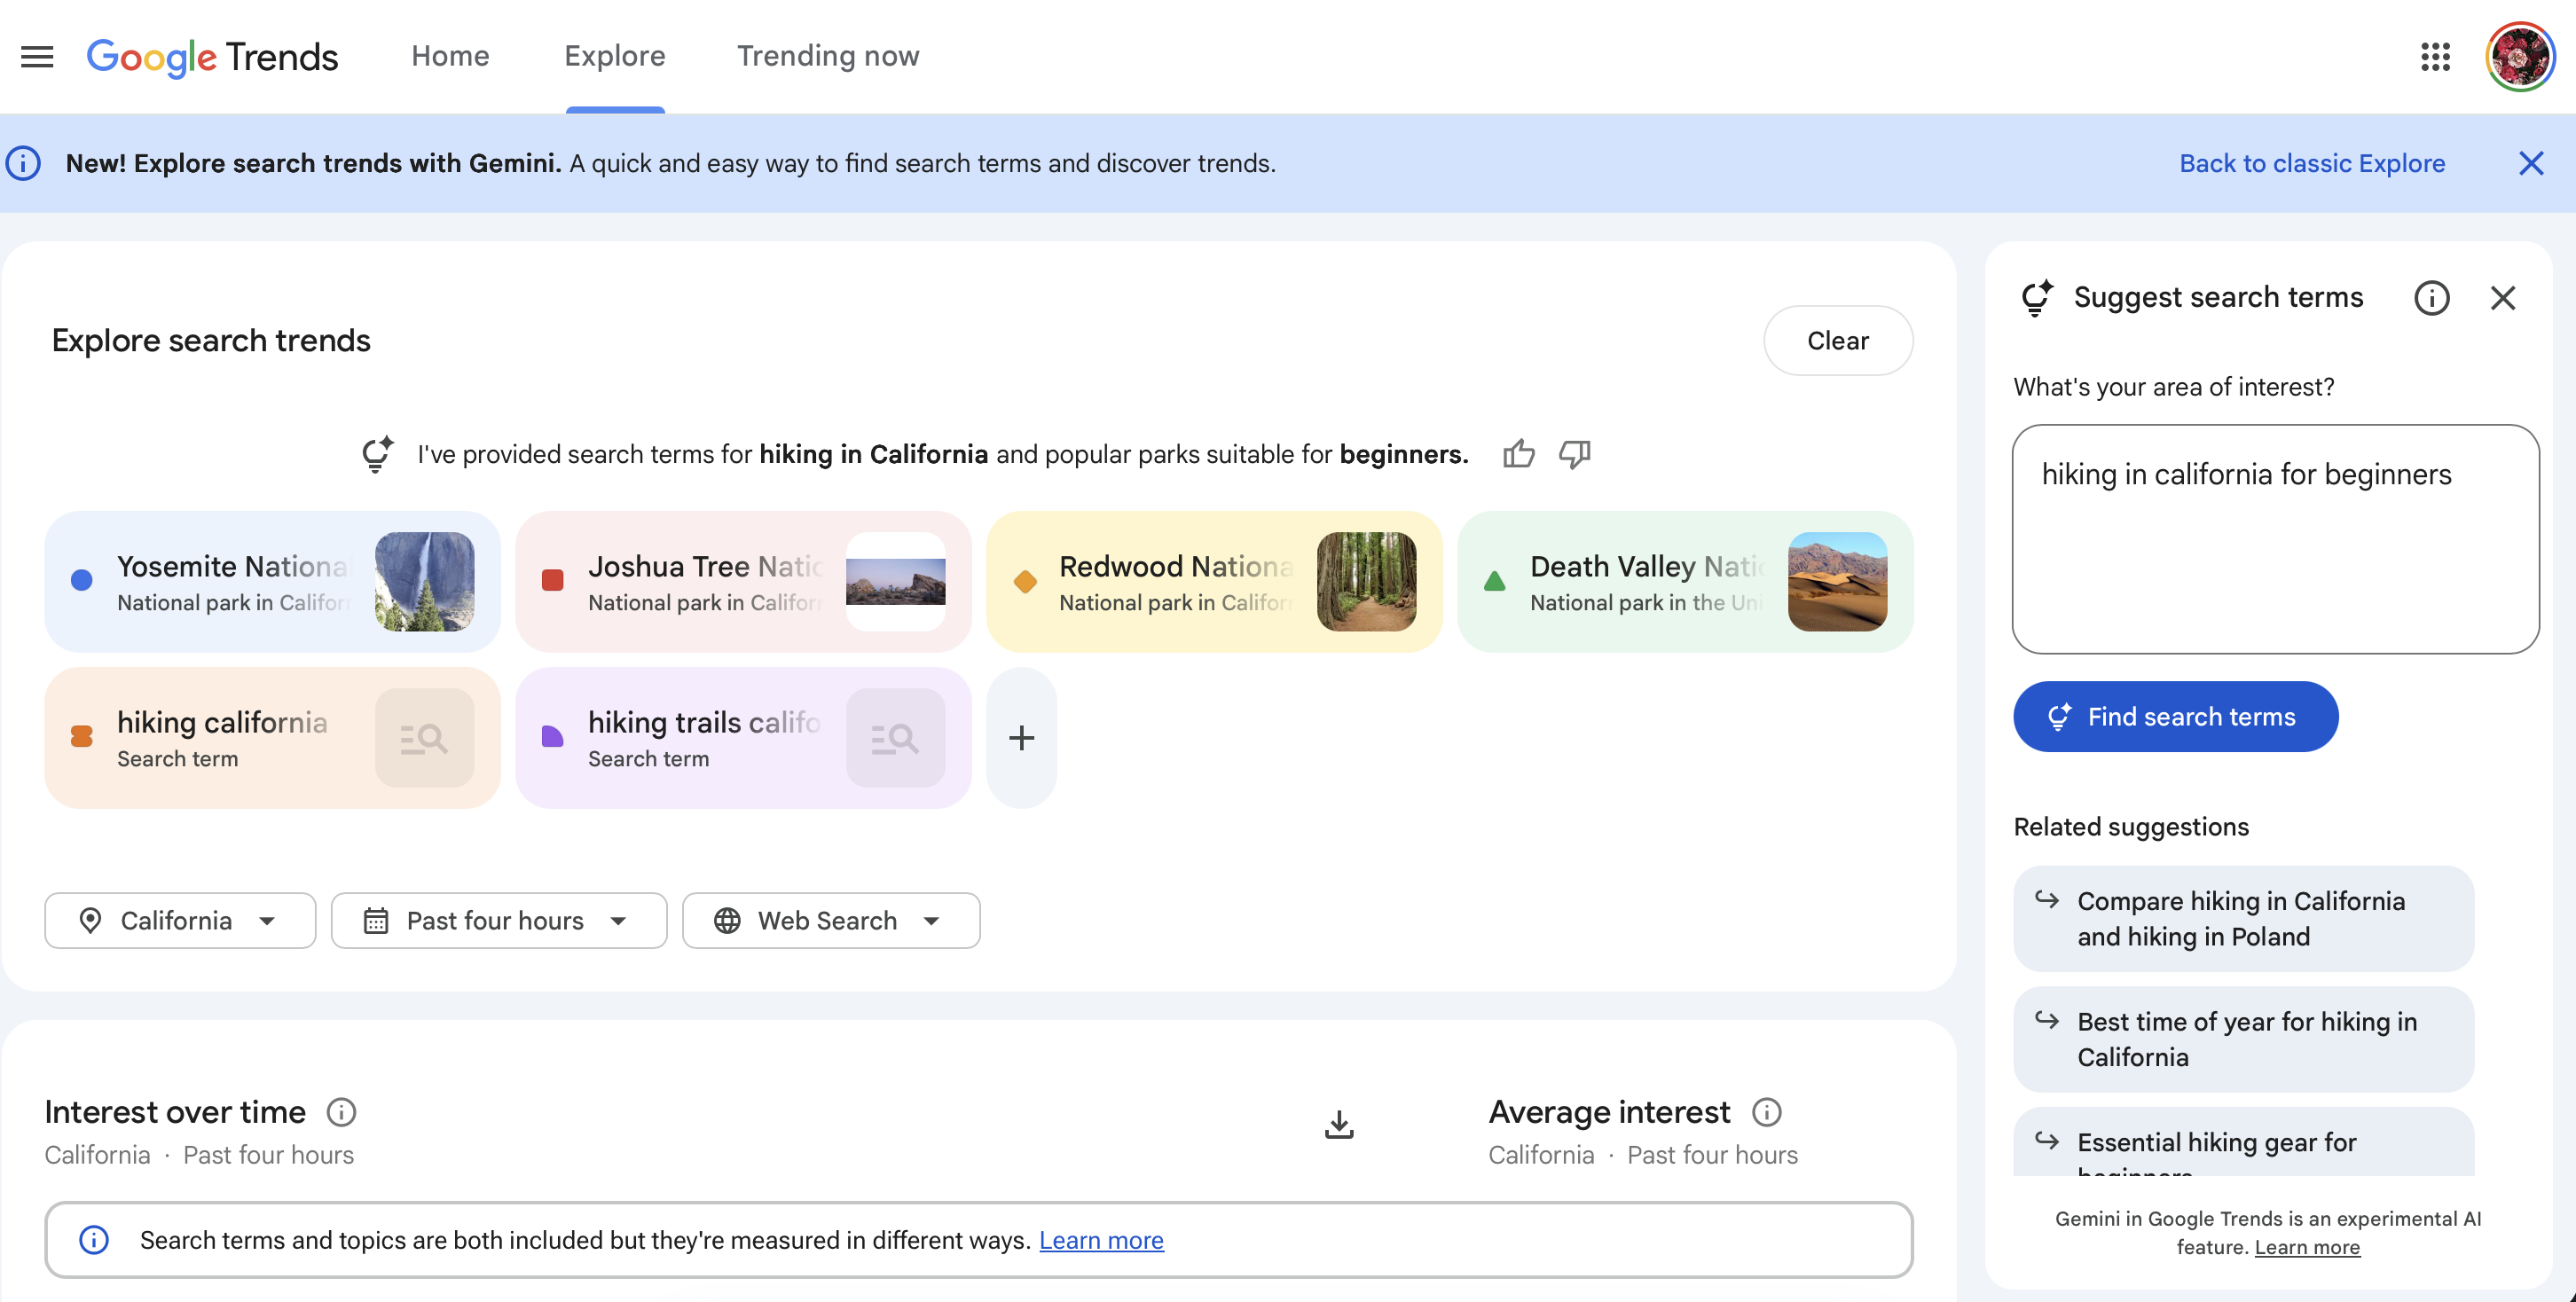Click the blue dot on Yosemite card
Screen dimensions: 2576x1302
(82, 580)
